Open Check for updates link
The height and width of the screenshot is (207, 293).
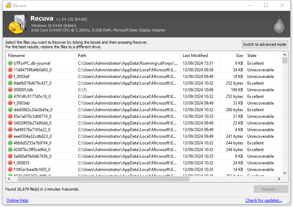point(264,200)
